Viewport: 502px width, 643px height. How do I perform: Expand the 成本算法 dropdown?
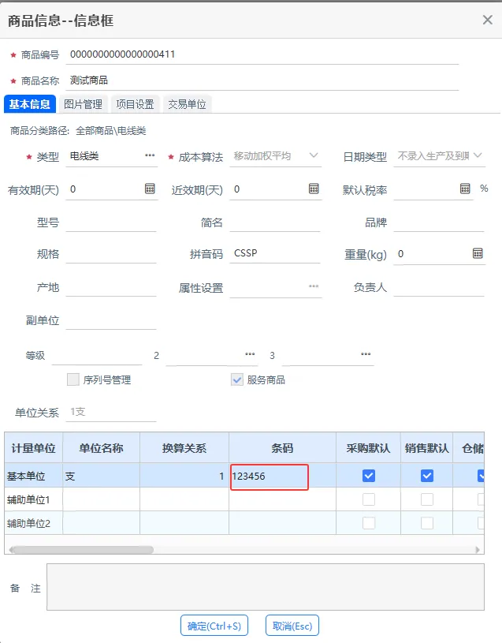(x=314, y=156)
